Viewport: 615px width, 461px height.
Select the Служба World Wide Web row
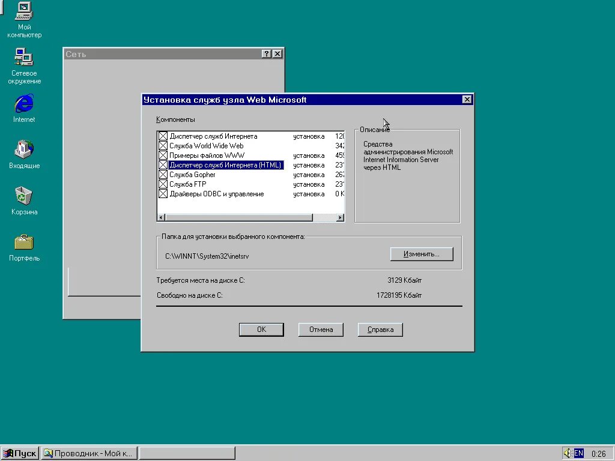[x=250, y=146]
